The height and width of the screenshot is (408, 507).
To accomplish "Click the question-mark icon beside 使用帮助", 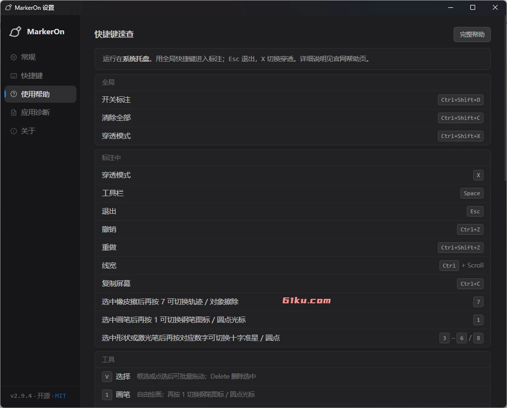I will (x=14, y=94).
